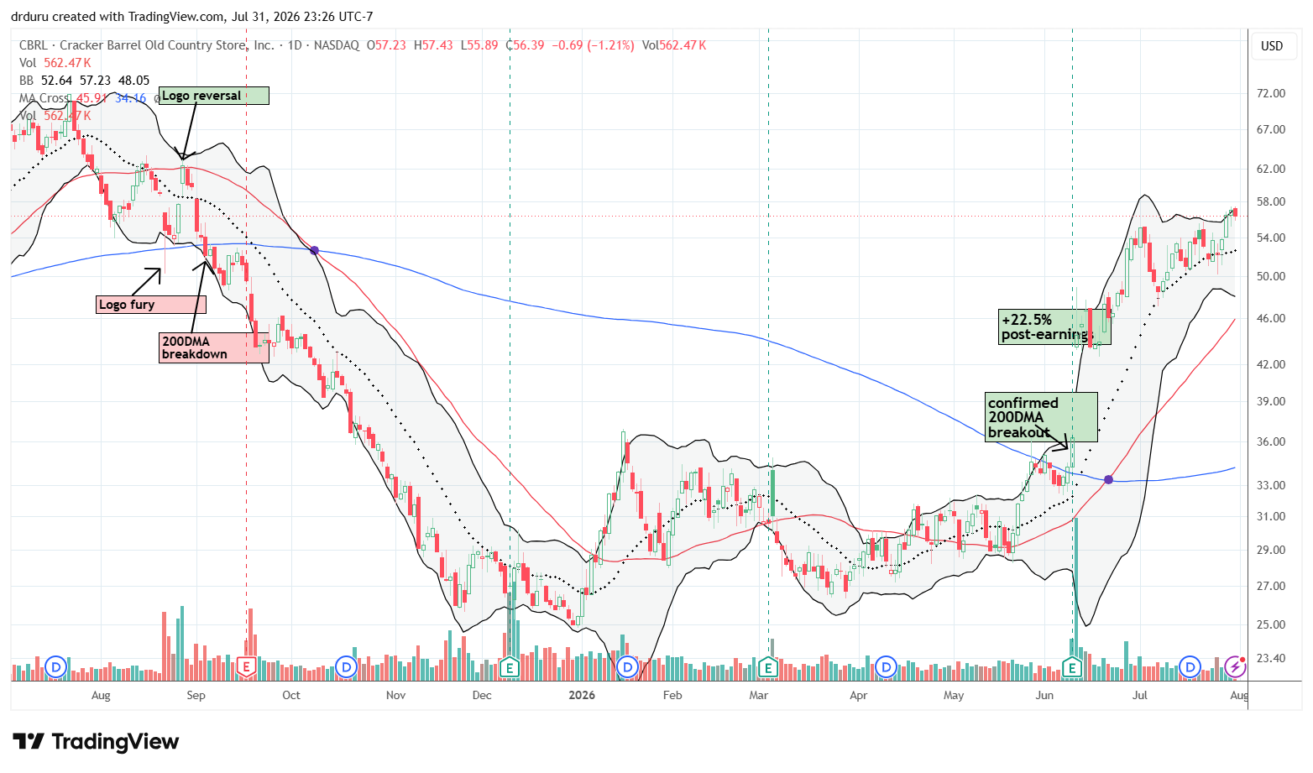Select the dividend marker in mid-April
The image size is (1313, 773).
coord(887,667)
